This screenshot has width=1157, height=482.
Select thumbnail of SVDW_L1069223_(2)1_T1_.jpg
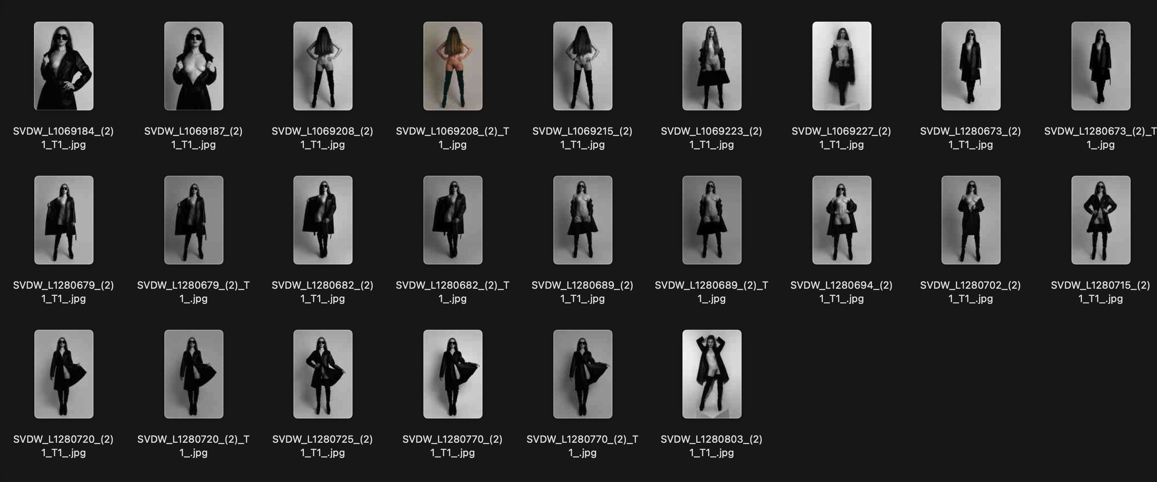click(712, 66)
